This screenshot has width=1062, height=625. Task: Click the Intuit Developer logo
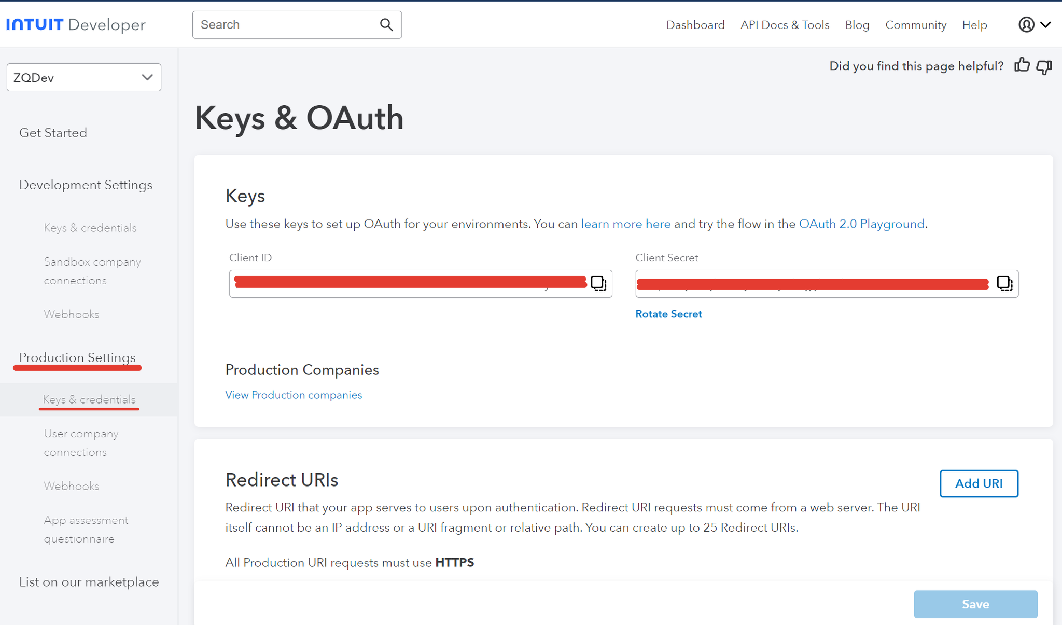pyautogui.click(x=76, y=24)
